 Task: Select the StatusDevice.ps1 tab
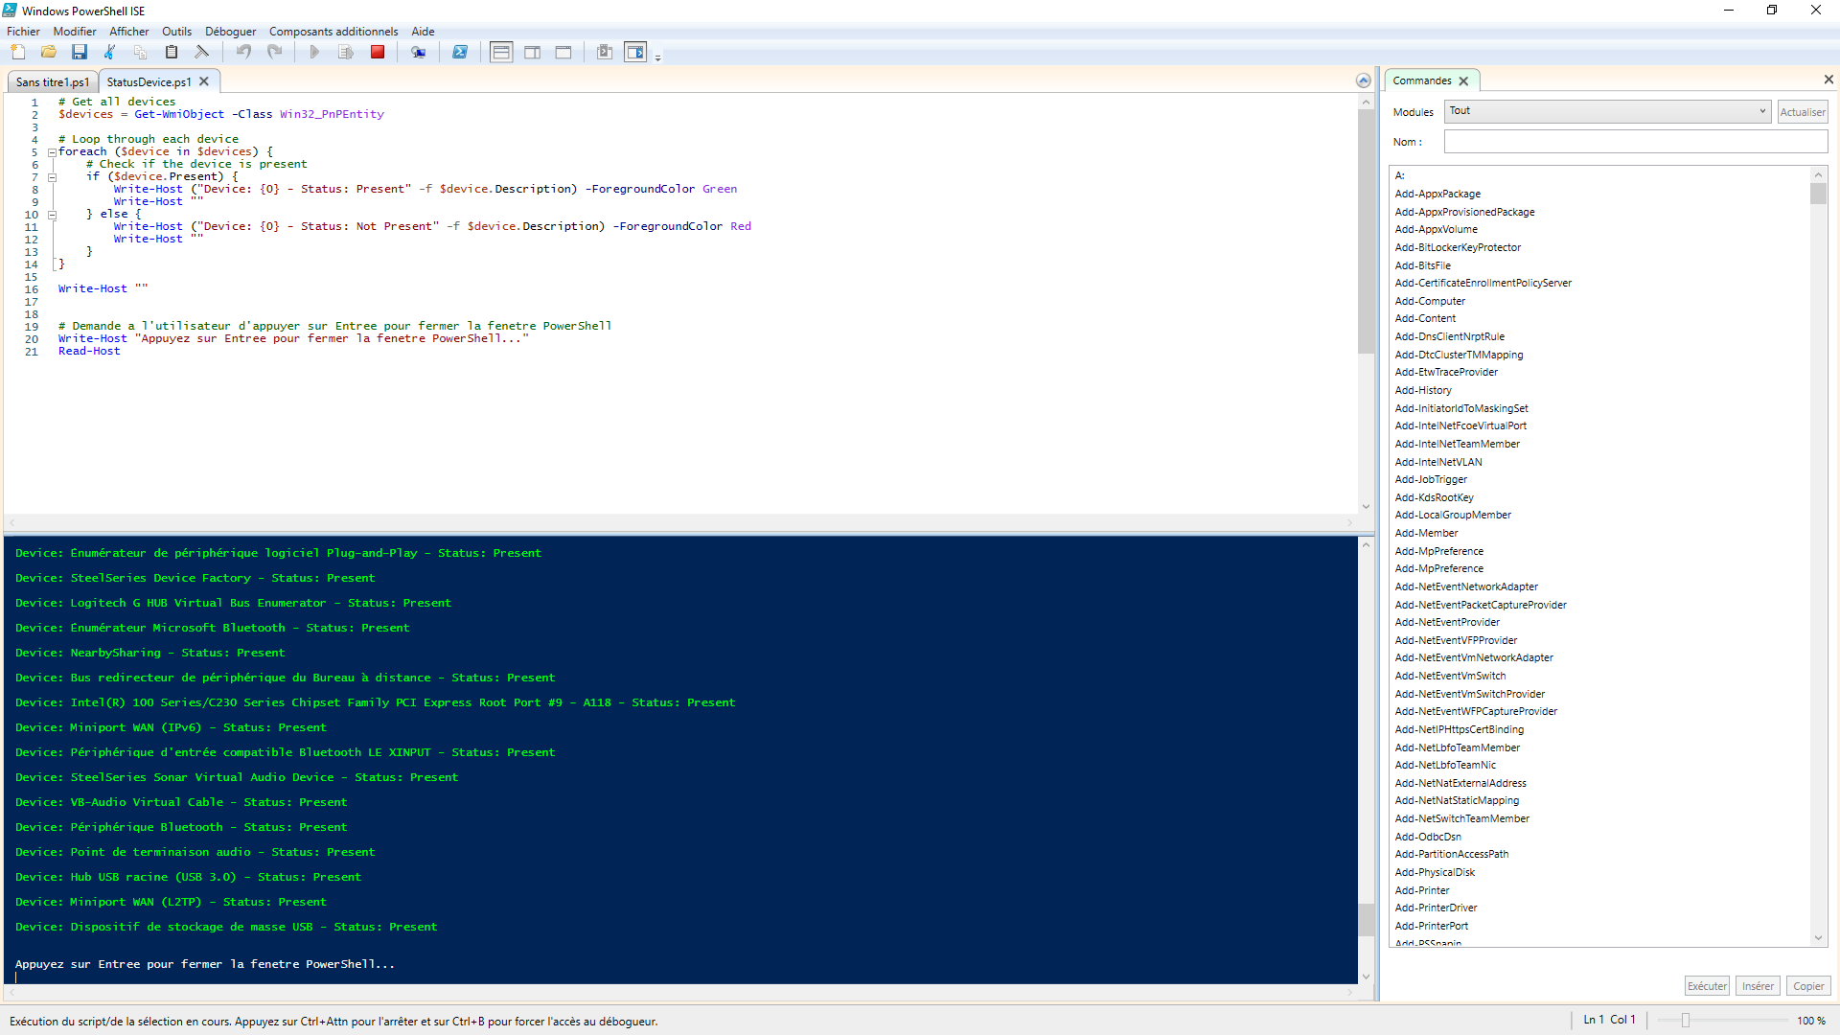[x=148, y=80]
